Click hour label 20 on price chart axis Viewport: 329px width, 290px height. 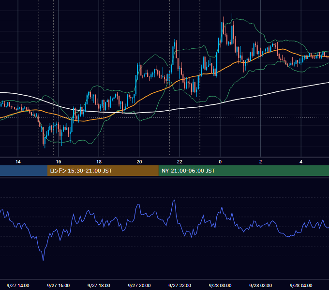[139, 161]
